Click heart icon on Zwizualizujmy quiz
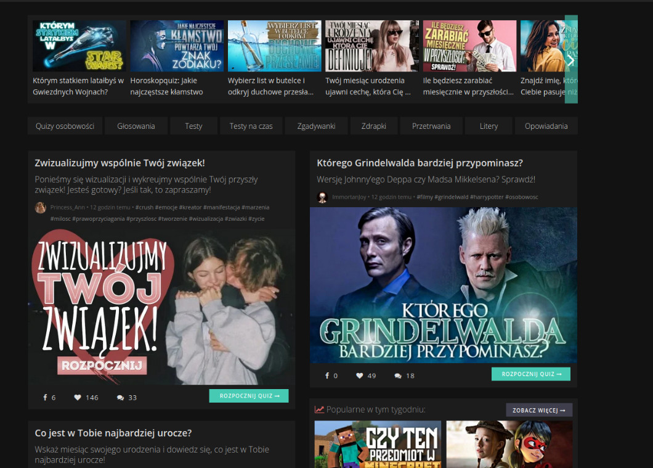The image size is (653, 468). coord(78,398)
